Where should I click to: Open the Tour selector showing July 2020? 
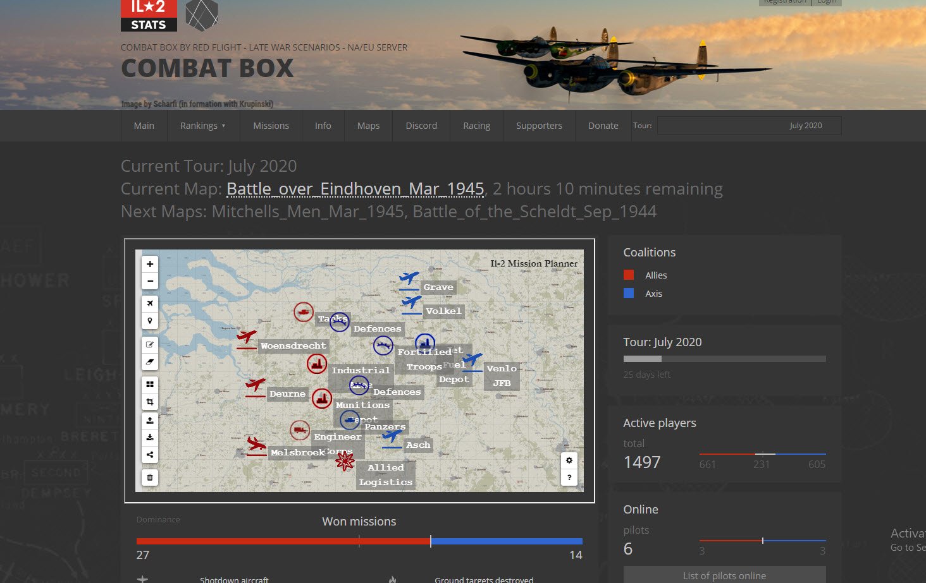pos(749,126)
